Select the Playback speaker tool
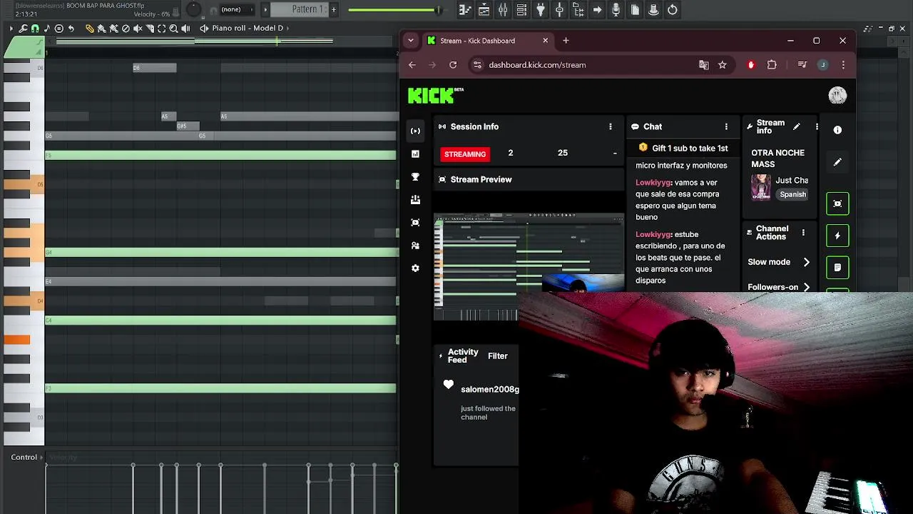Image resolution: width=913 pixels, height=514 pixels. [185, 29]
